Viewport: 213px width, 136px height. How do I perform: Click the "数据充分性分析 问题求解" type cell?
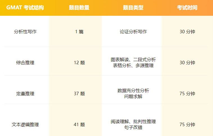pos(133,93)
